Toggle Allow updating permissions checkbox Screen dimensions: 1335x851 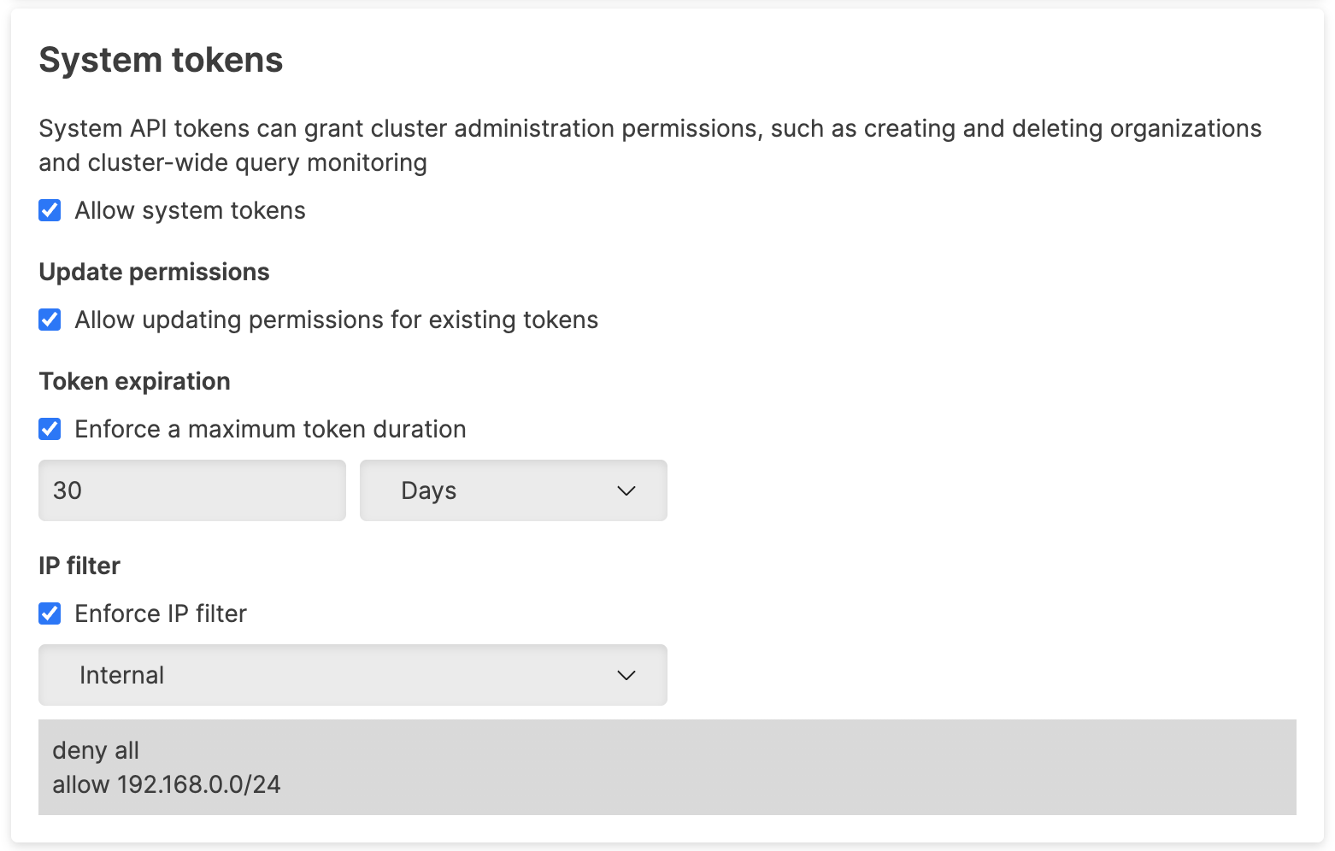(50, 320)
